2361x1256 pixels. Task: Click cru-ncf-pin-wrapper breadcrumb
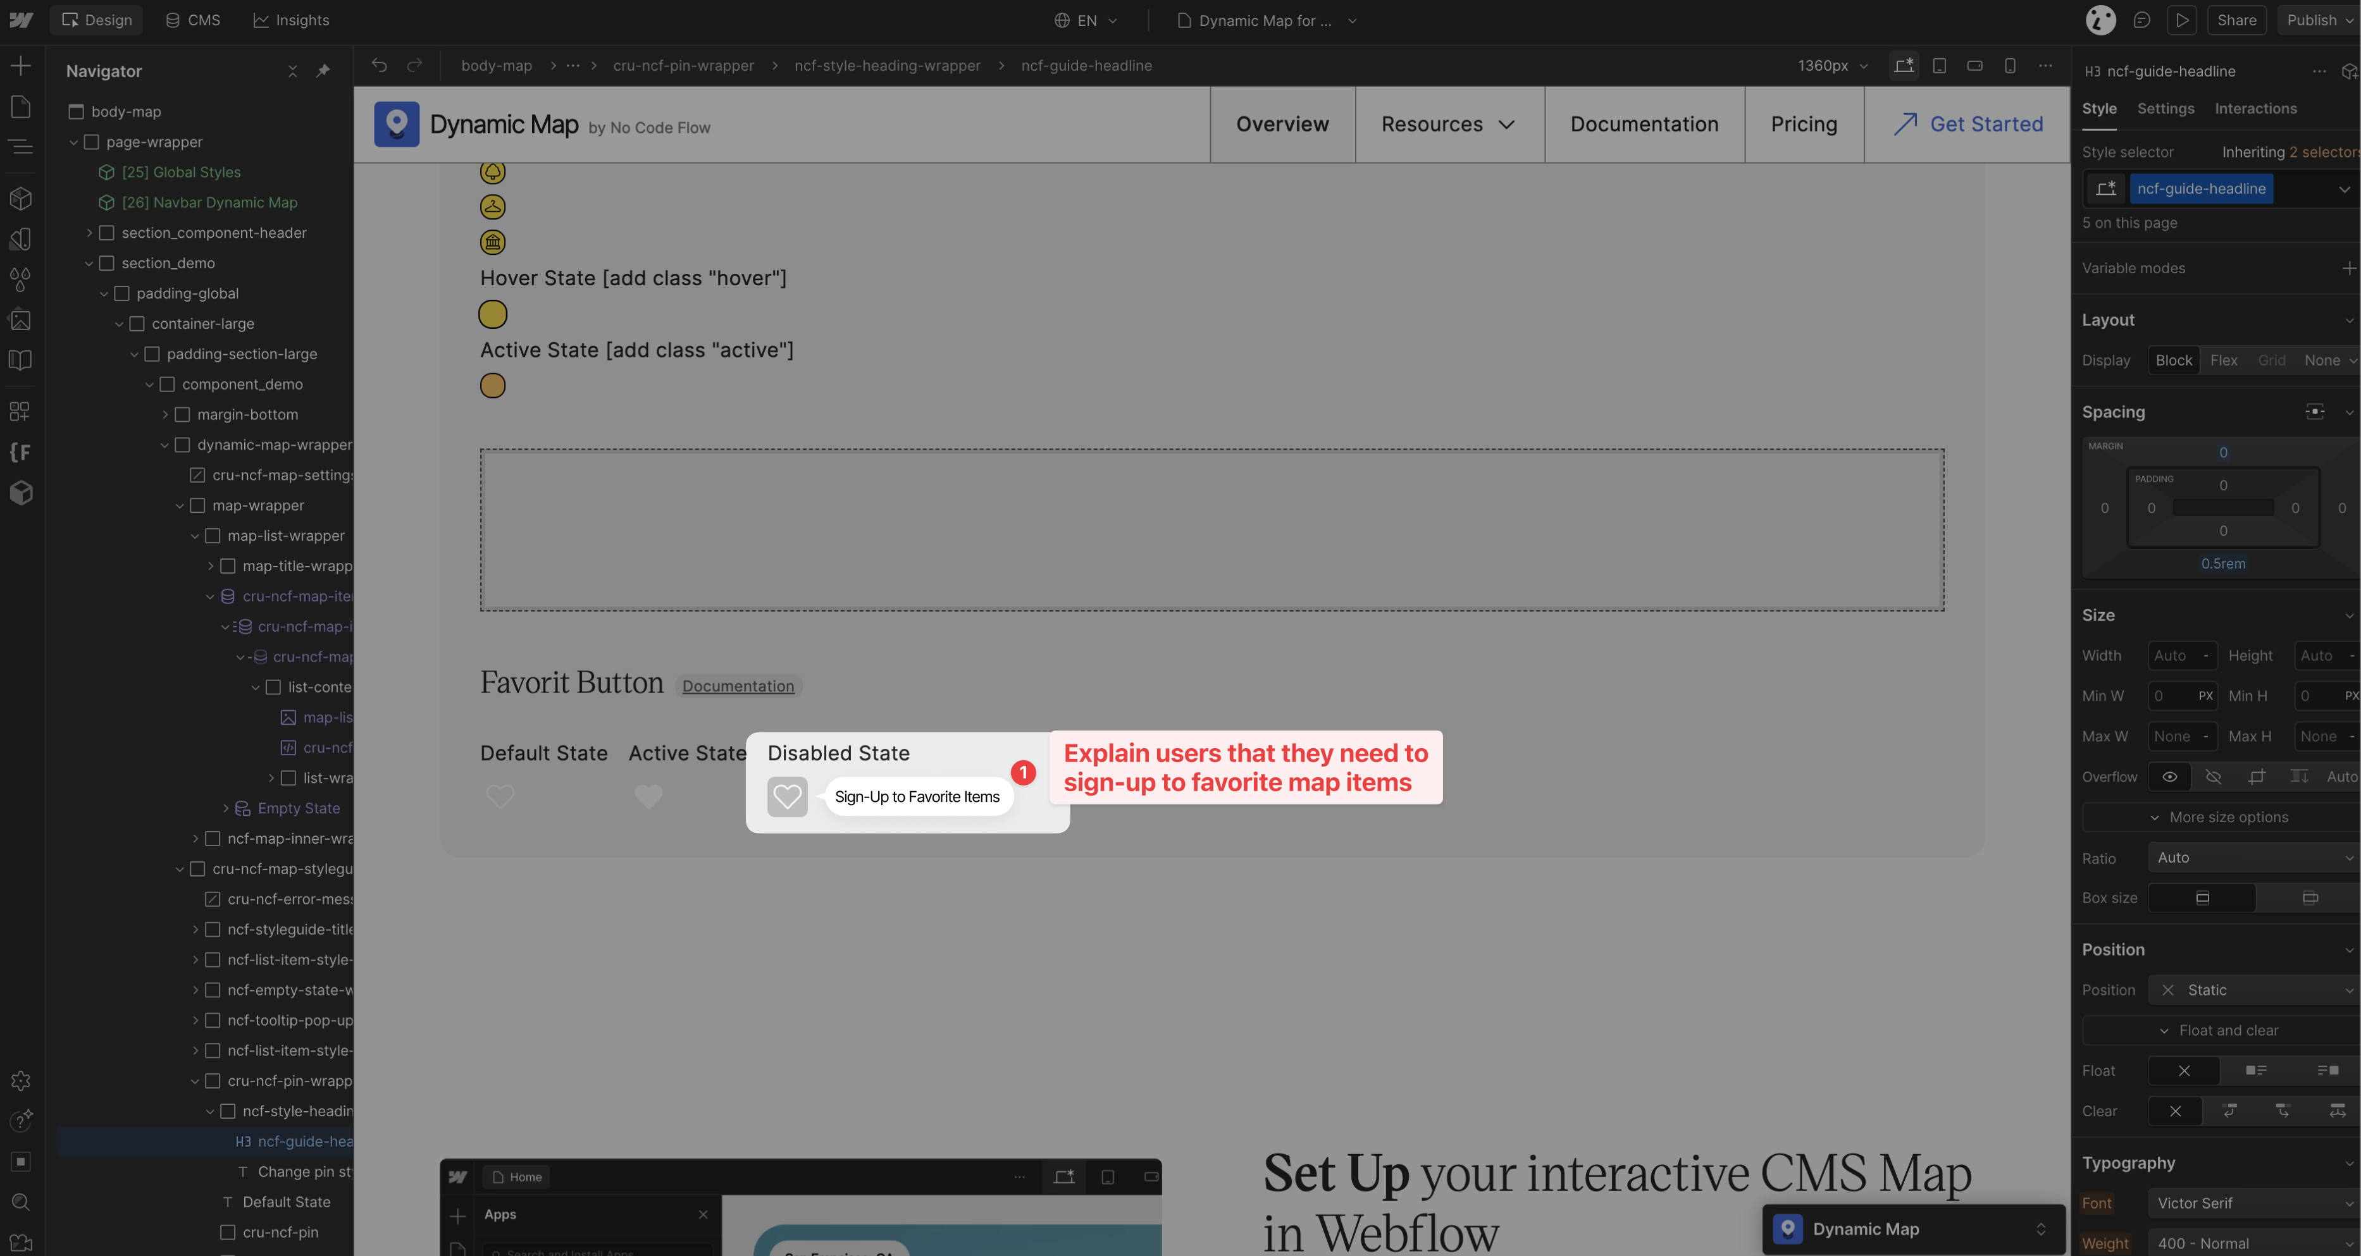[684, 65]
